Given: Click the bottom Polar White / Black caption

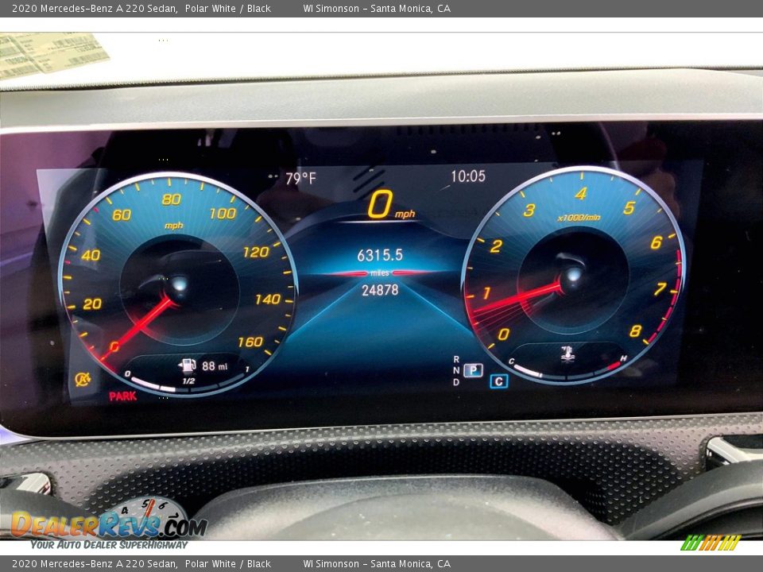Looking at the screenshot, I should coord(228,564).
